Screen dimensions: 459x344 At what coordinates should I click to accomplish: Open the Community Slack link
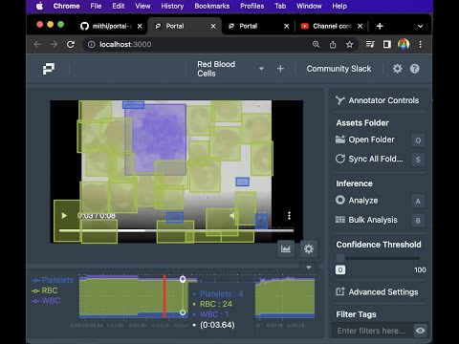pyautogui.click(x=339, y=69)
